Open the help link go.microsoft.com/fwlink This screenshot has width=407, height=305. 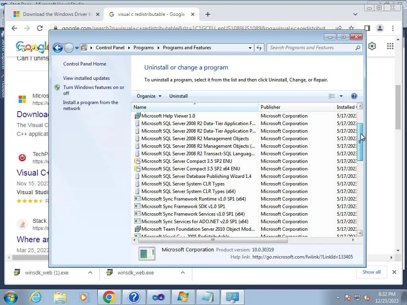coord(302,257)
